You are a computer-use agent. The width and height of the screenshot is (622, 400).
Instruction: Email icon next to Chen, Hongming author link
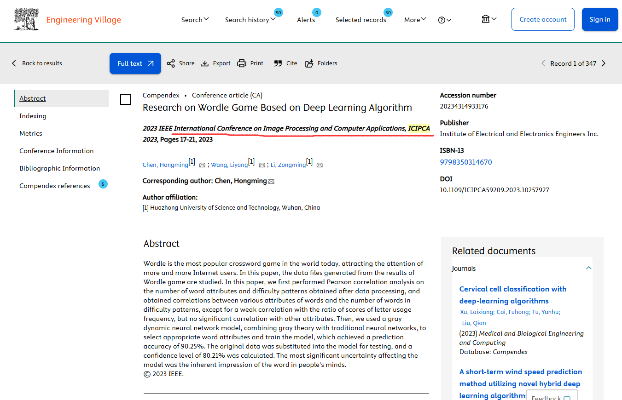[x=202, y=165]
